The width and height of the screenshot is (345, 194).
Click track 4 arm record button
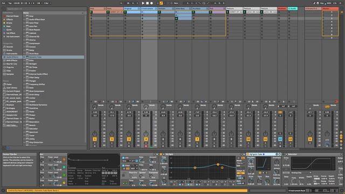tap(146, 145)
